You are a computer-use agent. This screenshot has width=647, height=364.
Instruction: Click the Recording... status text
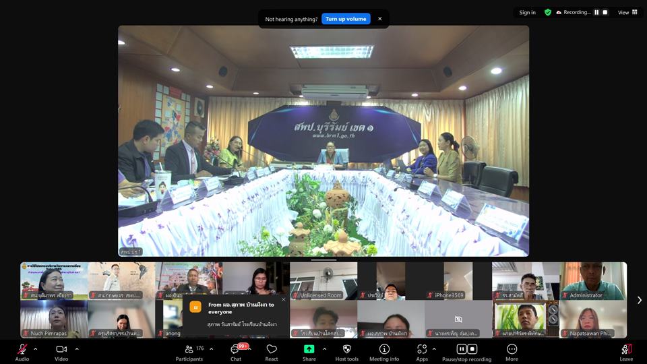577,12
